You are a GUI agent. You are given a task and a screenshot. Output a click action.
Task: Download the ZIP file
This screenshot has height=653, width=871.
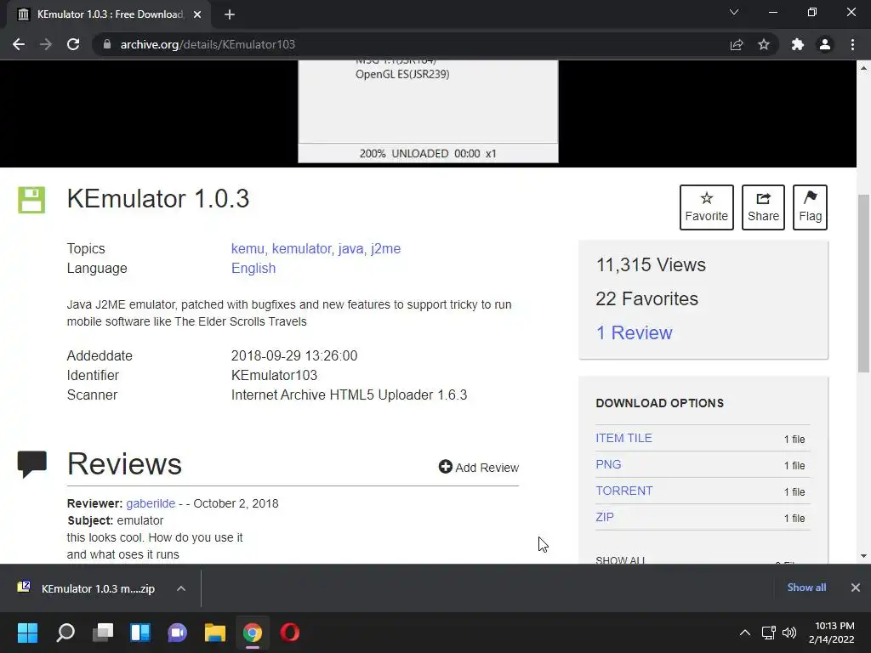click(x=605, y=517)
